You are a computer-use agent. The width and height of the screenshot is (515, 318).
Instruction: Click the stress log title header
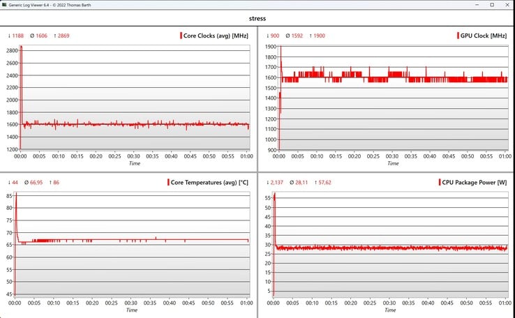coord(257,18)
